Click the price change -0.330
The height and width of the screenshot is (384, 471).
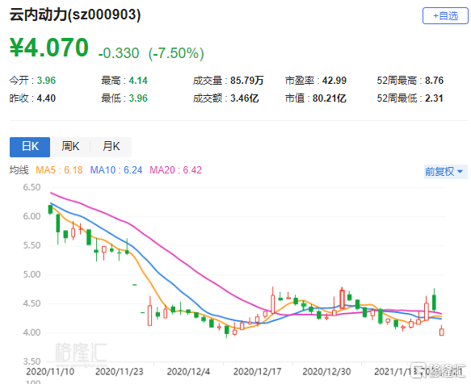point(119,53)
